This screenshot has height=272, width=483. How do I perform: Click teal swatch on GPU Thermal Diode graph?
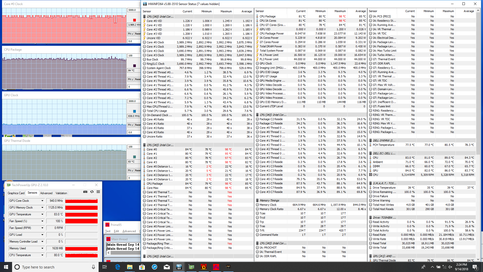[134, 157]
